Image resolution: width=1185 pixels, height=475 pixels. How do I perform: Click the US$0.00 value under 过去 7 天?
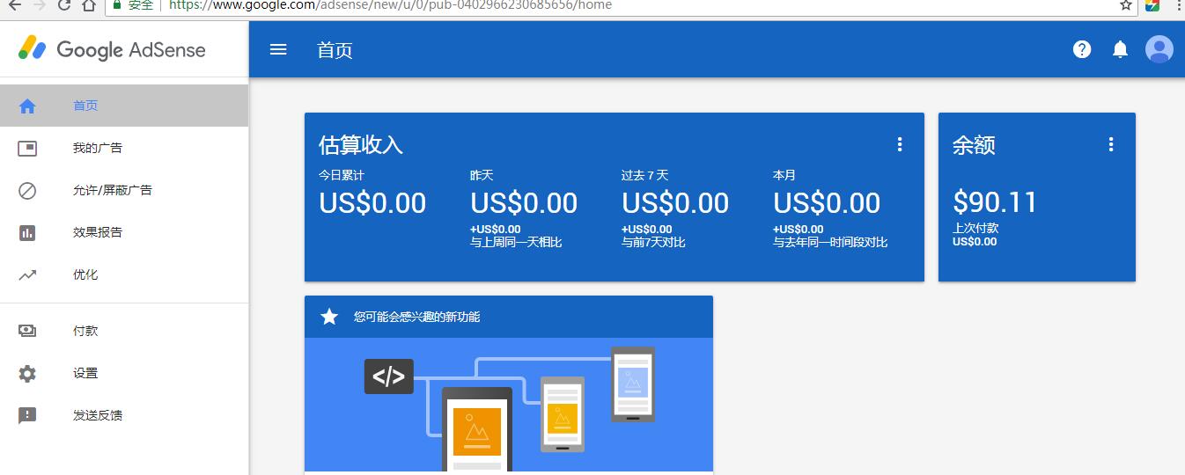tap(675, 203)
